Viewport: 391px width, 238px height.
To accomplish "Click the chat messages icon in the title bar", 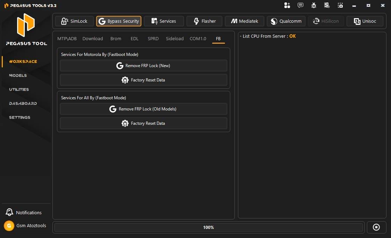I will pyautogui.click(x=300, y=5).
